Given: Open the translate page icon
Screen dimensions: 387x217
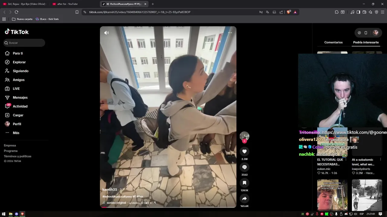Looking at the screenshot, I should (267, 12).
